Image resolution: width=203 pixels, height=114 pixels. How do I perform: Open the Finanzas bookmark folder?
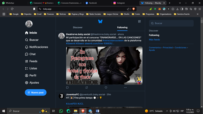[x=49, y=14]
